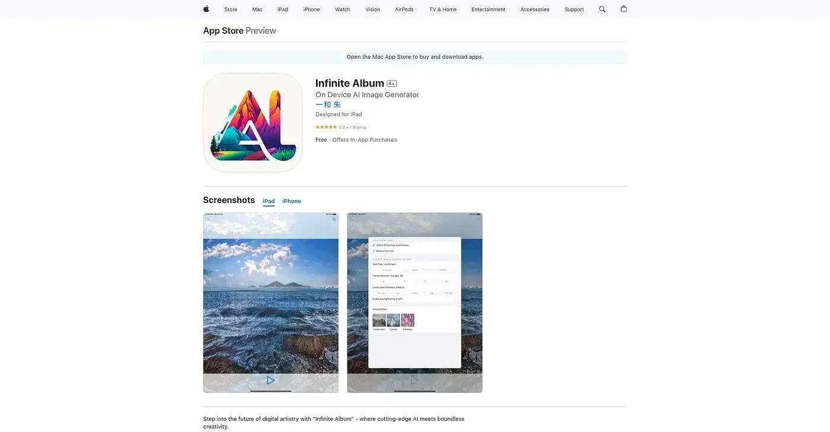
Task: Go to the App Store heading link
Action: pyautogui.click(x=223, y=31)
